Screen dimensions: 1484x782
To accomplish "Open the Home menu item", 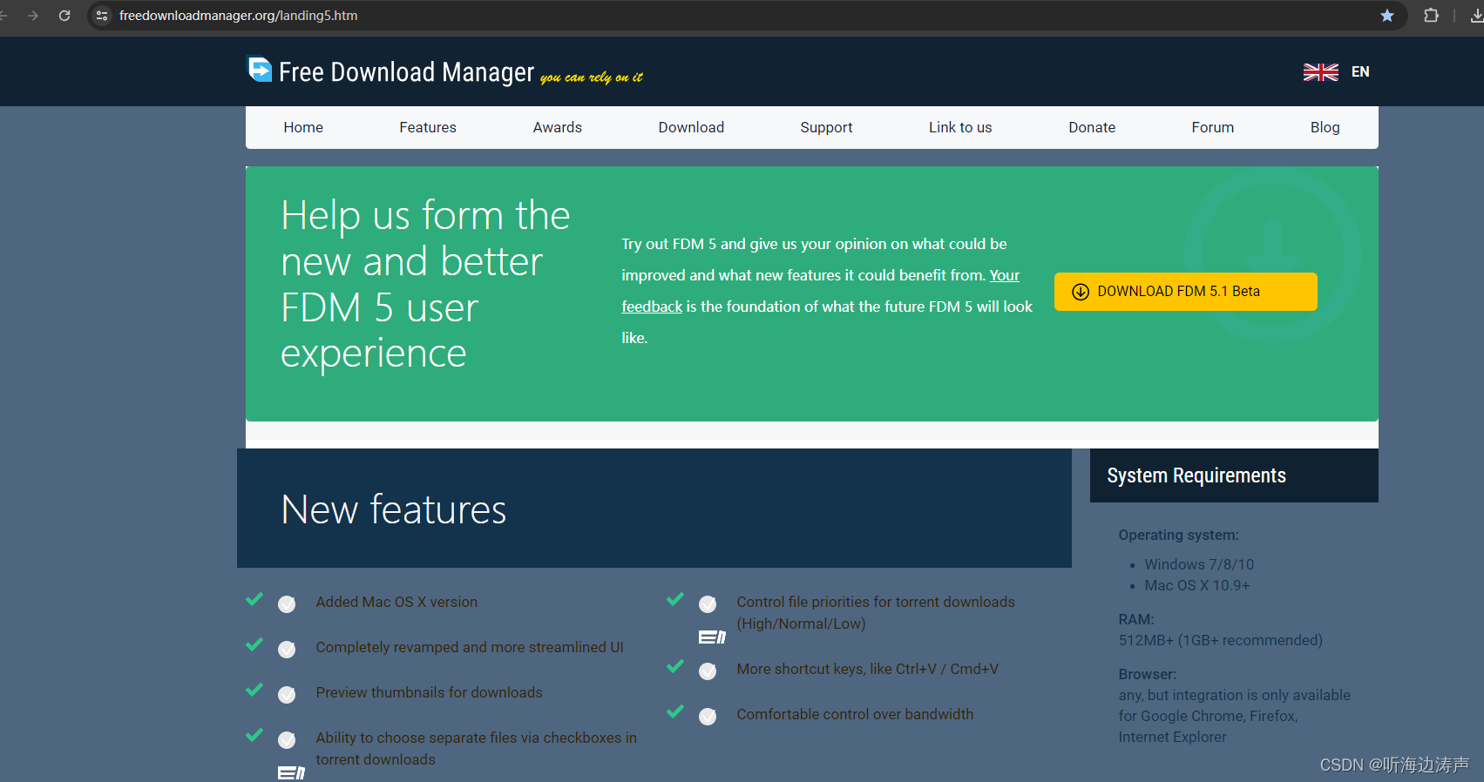I will tap(303, 127).
